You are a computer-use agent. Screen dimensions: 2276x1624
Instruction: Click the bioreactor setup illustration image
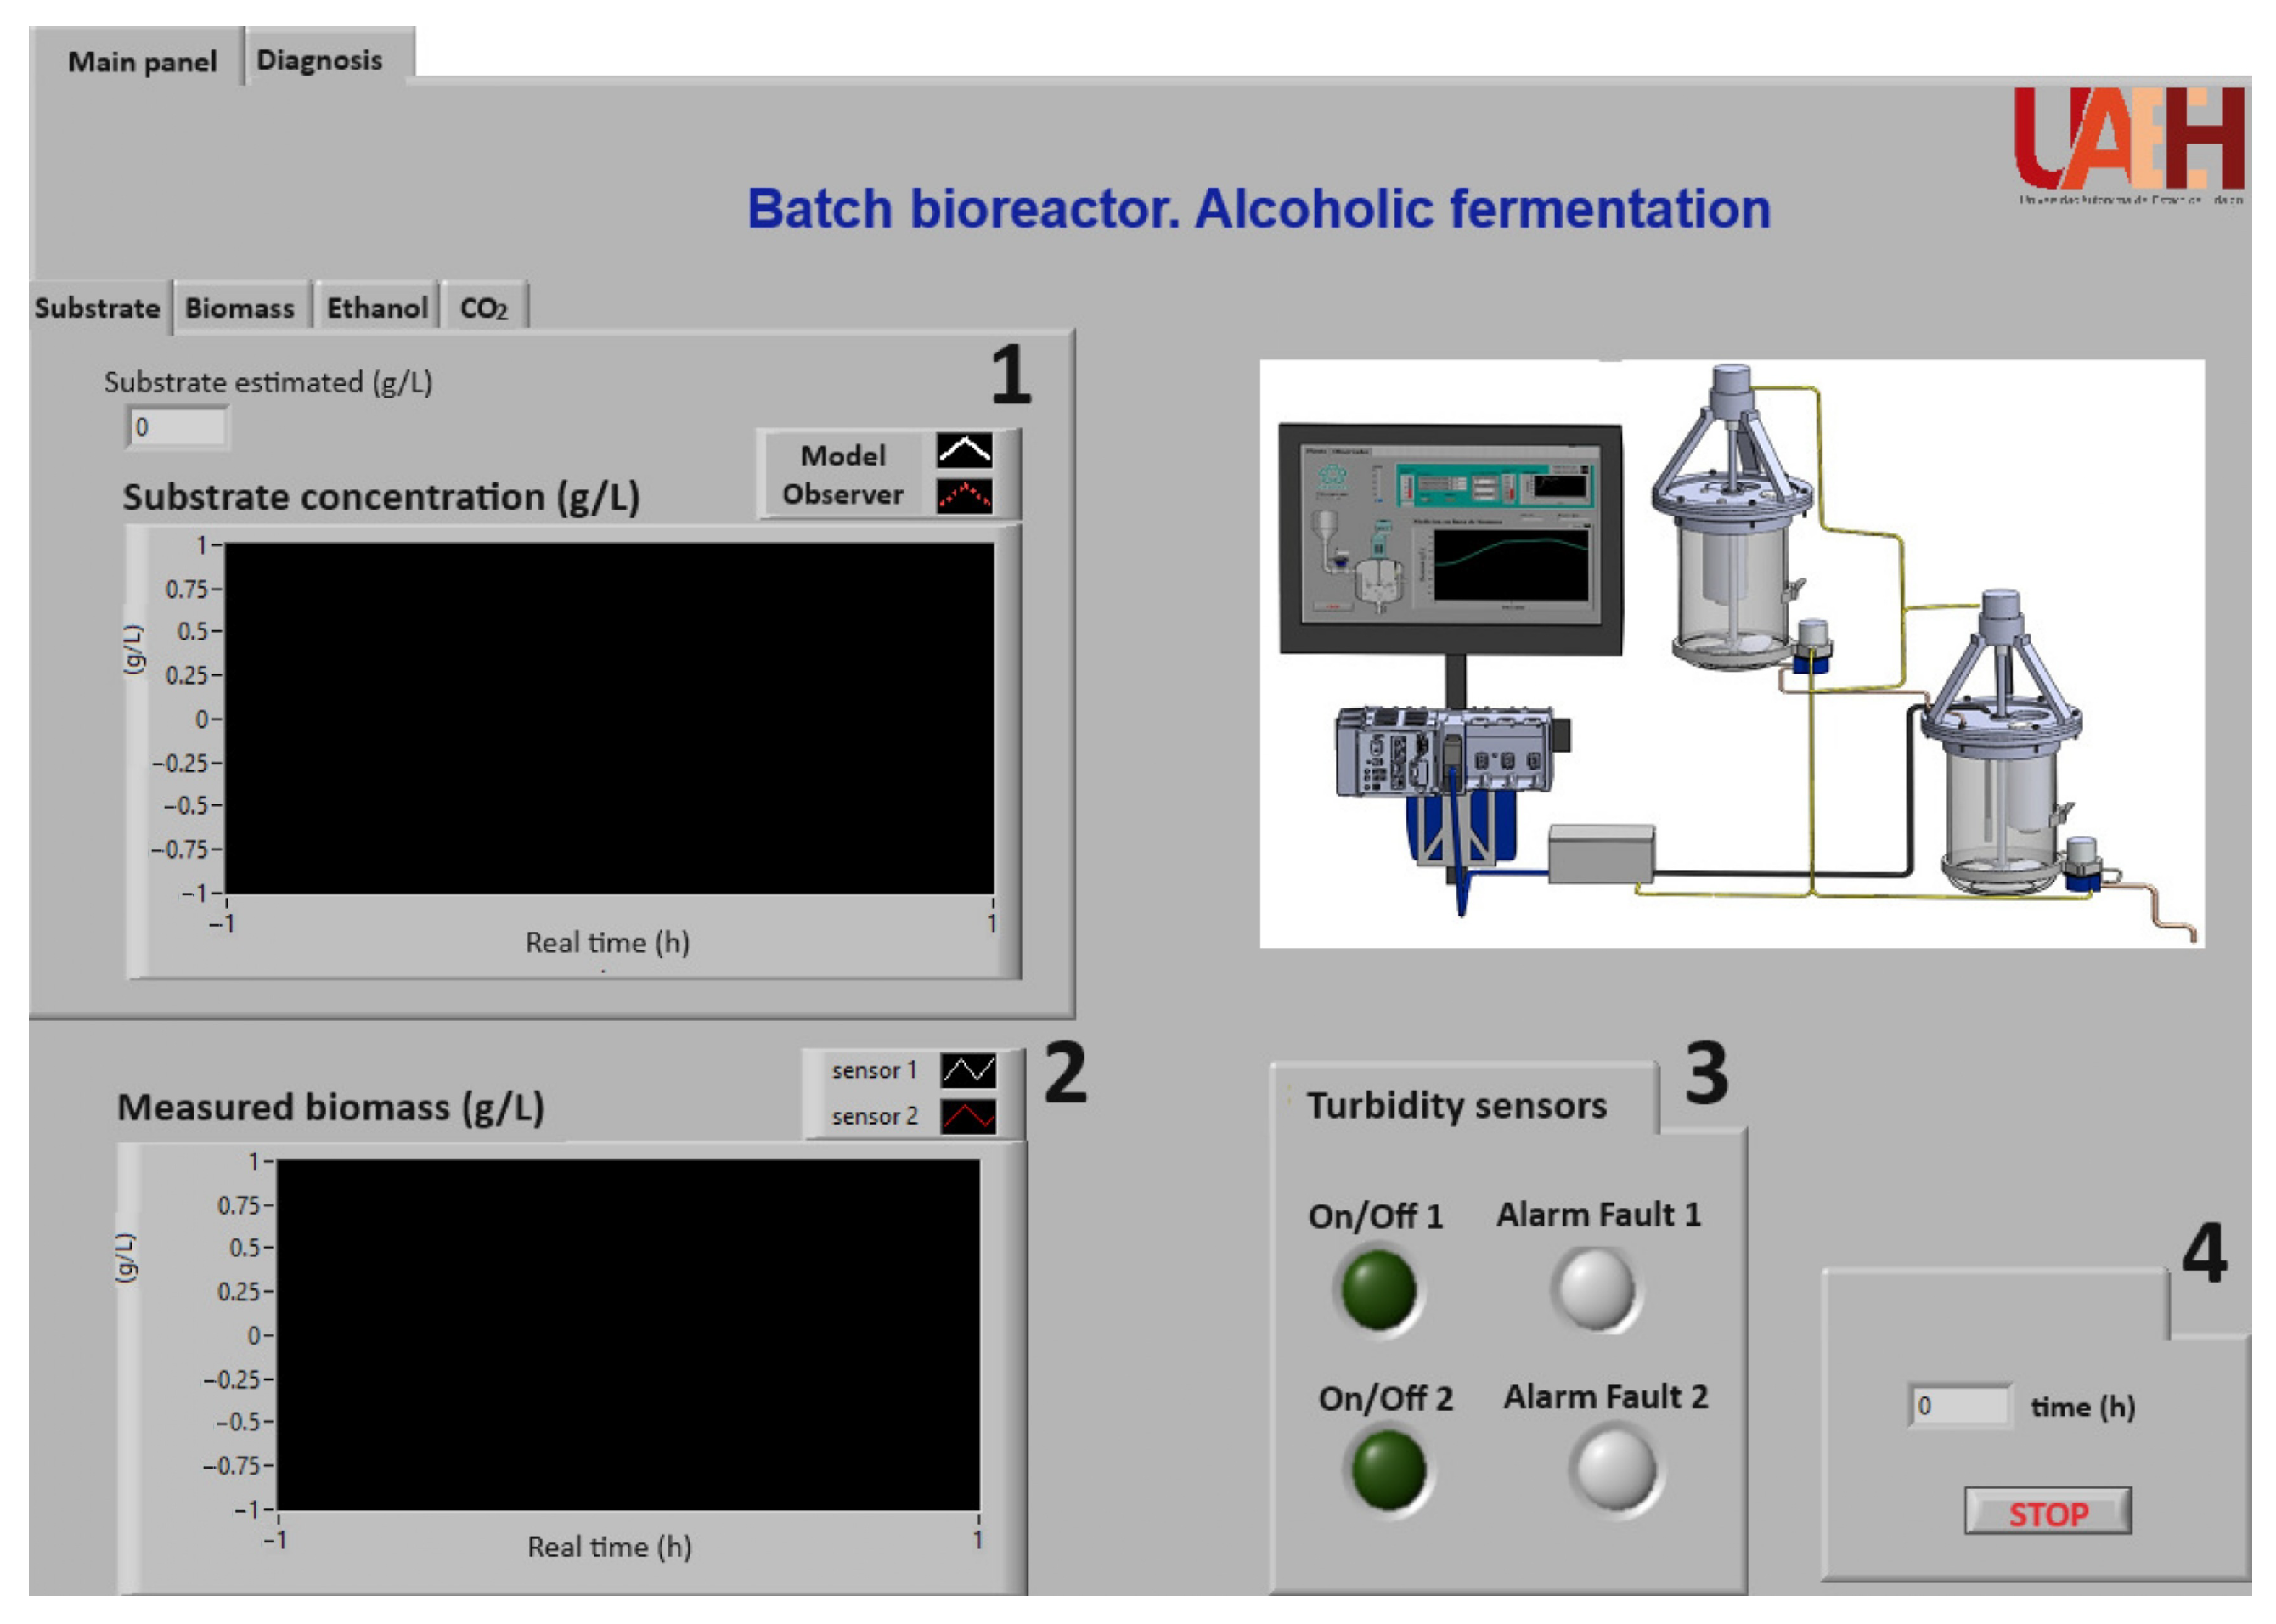(1730, 653)
